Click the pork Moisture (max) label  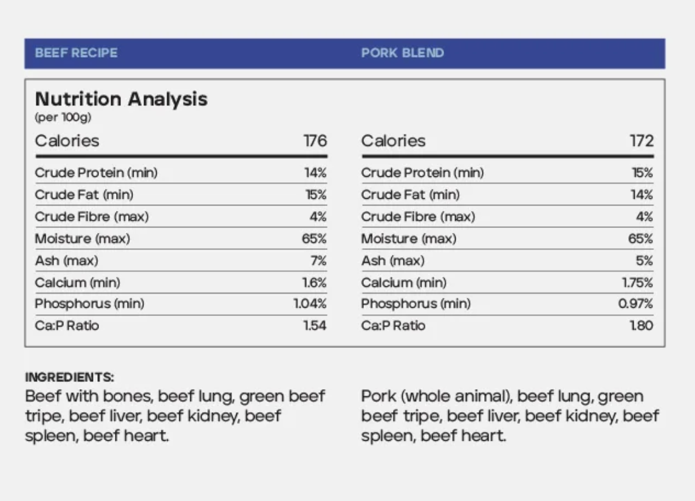[408, 238]
